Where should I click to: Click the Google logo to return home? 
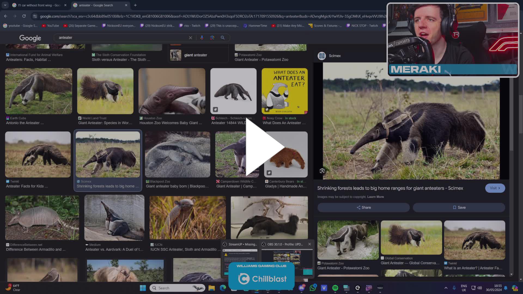pyautogui.click(x=30, y=38)
